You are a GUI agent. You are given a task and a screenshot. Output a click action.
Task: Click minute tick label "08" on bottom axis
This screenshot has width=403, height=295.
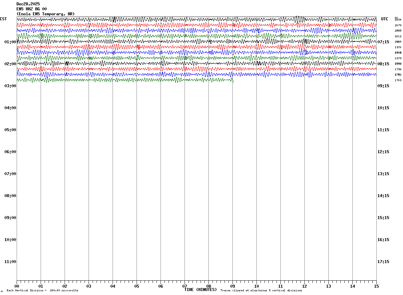(208, 286)
